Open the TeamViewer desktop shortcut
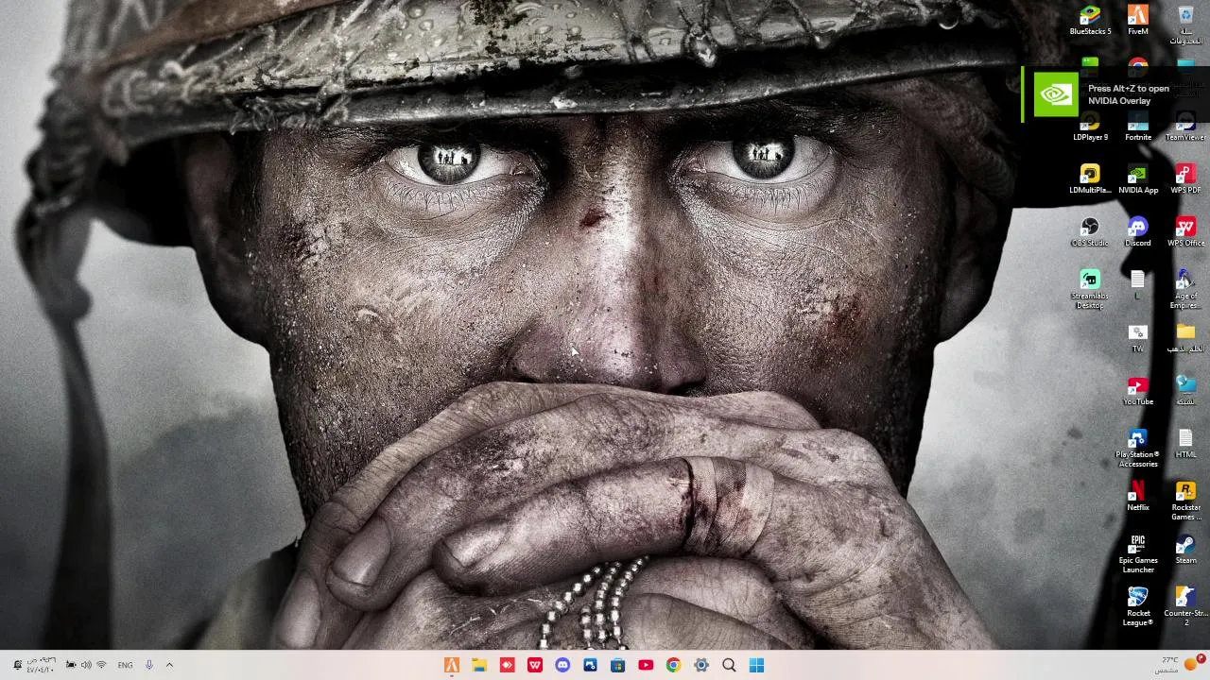This screenshot has height=680, width=1210. (x=1185, y=126)
